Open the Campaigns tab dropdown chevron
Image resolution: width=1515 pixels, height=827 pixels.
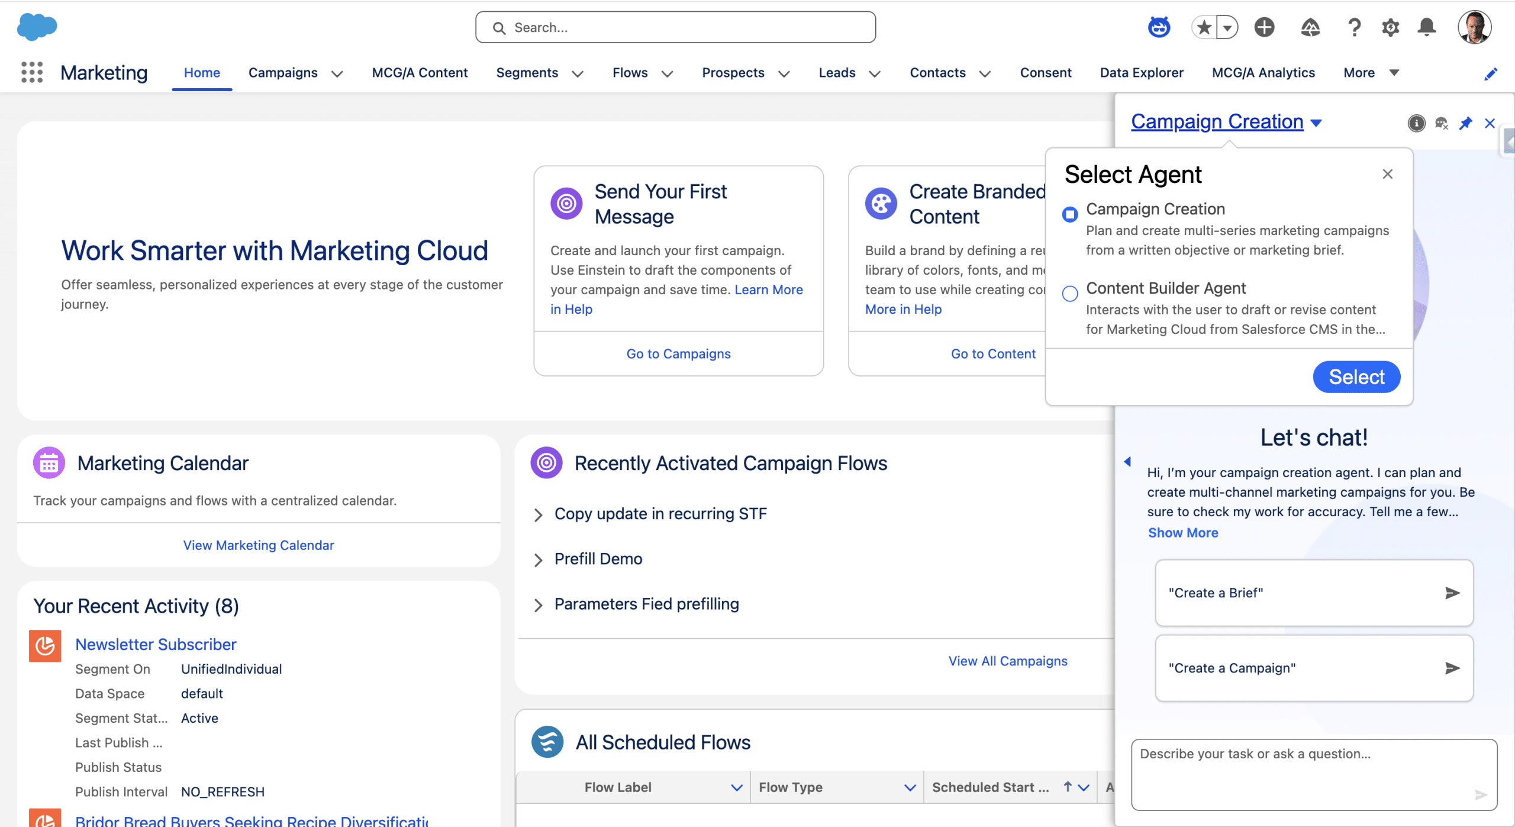[x=337, y=73]
